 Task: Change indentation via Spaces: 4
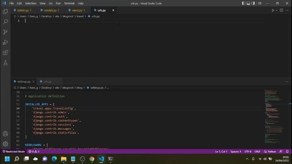tap(236, 152)
